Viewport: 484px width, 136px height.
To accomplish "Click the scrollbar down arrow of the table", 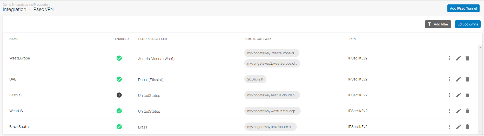I will (x=480, y=132).
